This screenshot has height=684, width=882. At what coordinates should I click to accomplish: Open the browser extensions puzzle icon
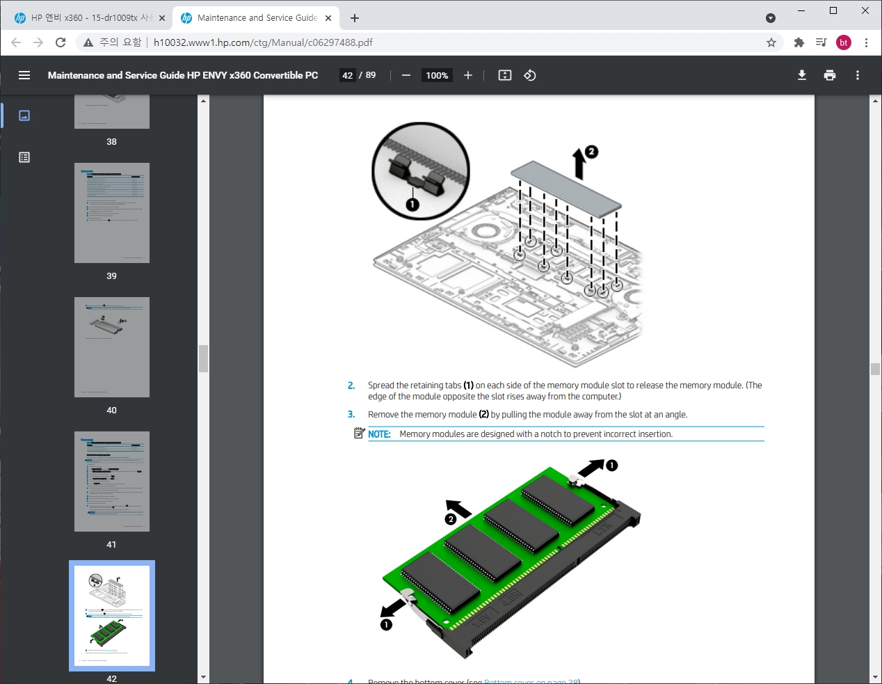[x=799, y=42]
